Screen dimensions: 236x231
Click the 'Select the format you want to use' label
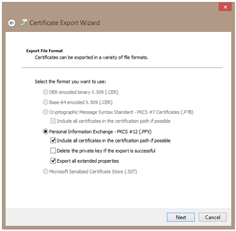tap(70, 81)
